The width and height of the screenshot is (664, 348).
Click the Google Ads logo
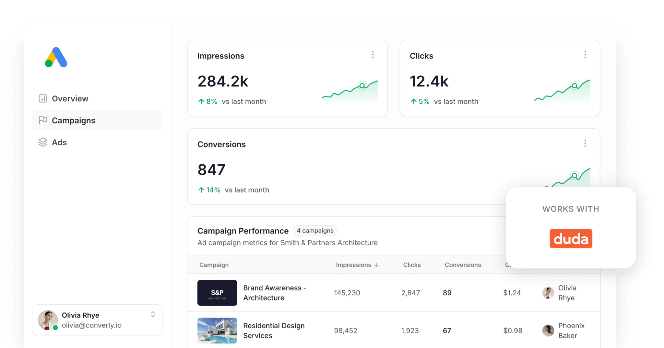click(x=56, y=57)
